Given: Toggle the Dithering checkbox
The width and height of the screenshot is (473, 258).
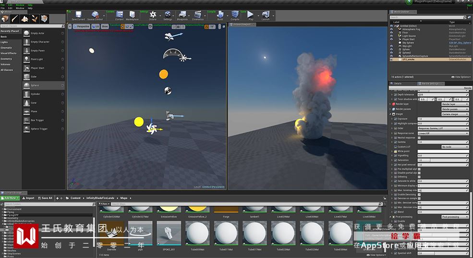Looking at the screenshot, I should (419, 177).
